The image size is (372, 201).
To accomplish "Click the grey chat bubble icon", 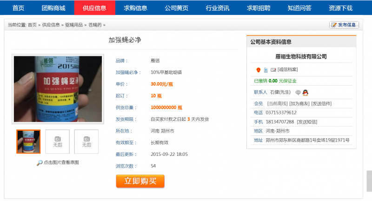I will [298, 93].
